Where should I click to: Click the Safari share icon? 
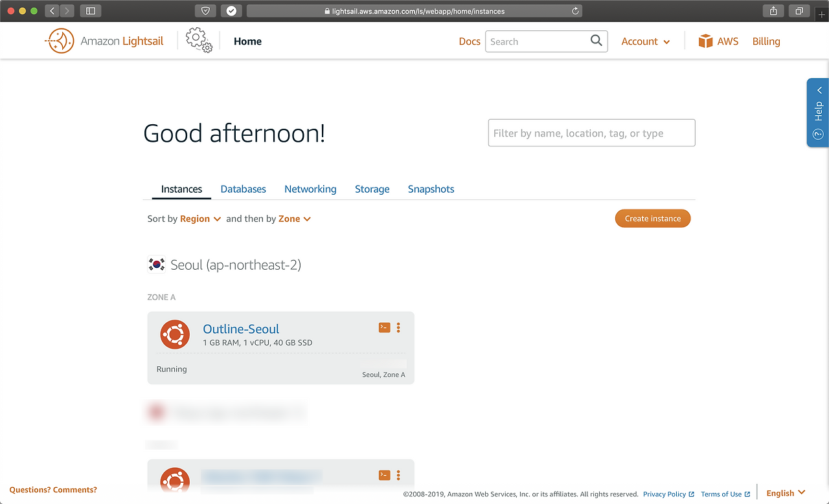click(x=773, y=11)
